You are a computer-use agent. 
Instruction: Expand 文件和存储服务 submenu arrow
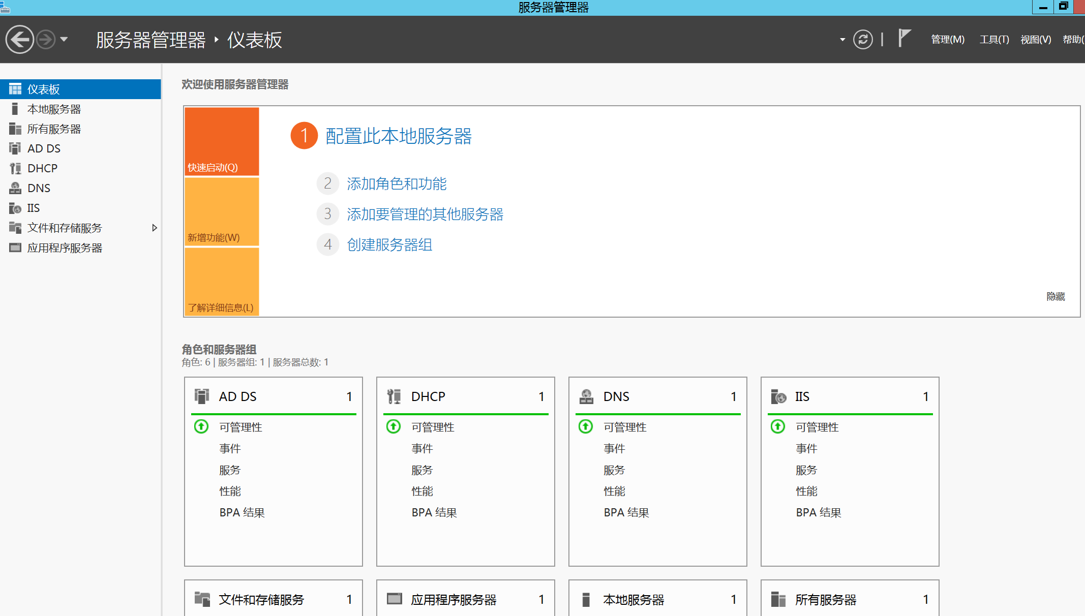click(155, 228)
